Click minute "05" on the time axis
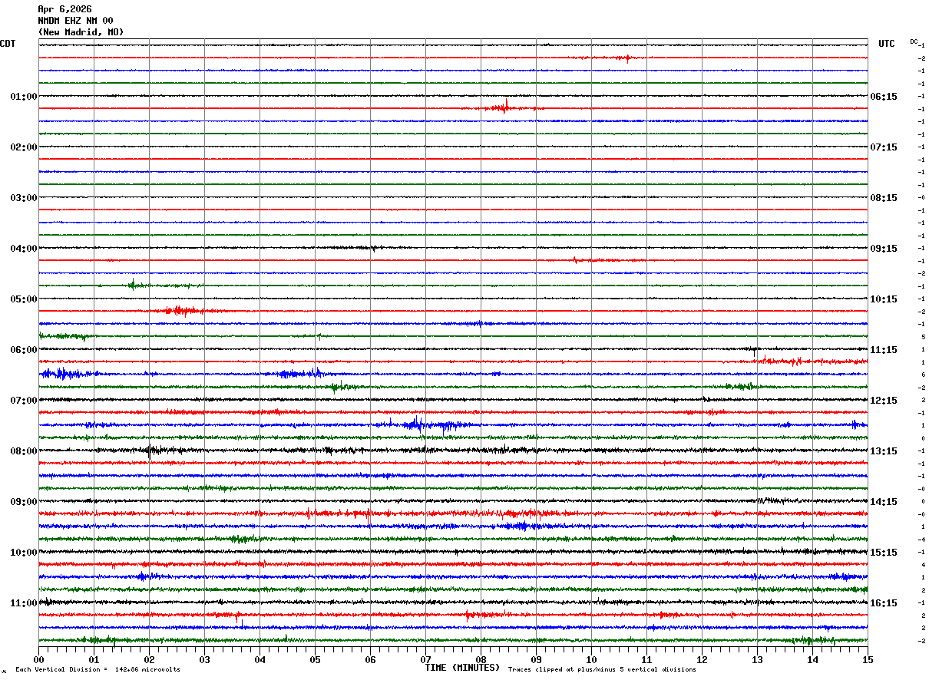The image size is (929, 680). pyautogui.click(x=315, y=659)
